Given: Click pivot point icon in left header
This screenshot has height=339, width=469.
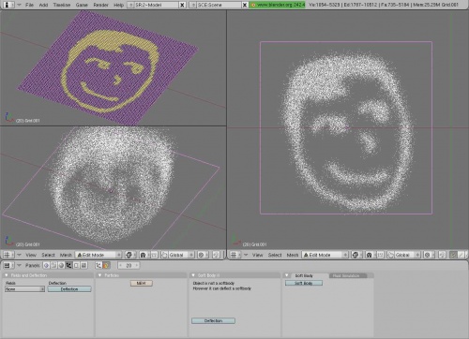Looking at the screenshot, I should pyautogui.click(x=144, y=255).
